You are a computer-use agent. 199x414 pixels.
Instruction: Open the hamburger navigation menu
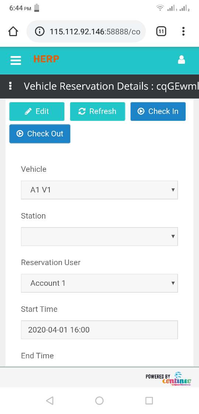15,60
